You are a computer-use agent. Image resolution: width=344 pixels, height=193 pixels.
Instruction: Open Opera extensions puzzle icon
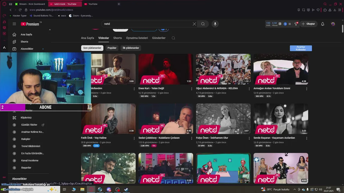(x=325, y=10)
